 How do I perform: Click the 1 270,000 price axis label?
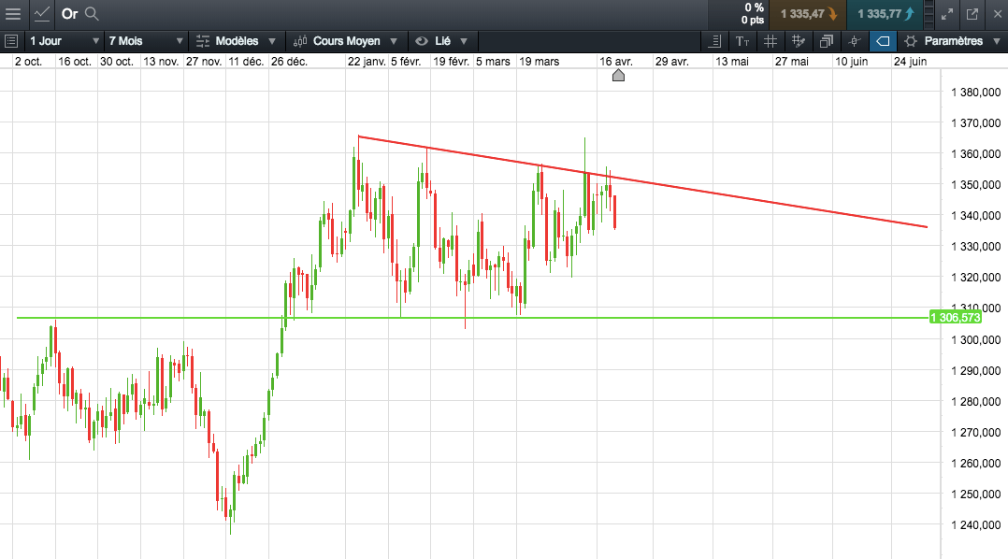976,433
